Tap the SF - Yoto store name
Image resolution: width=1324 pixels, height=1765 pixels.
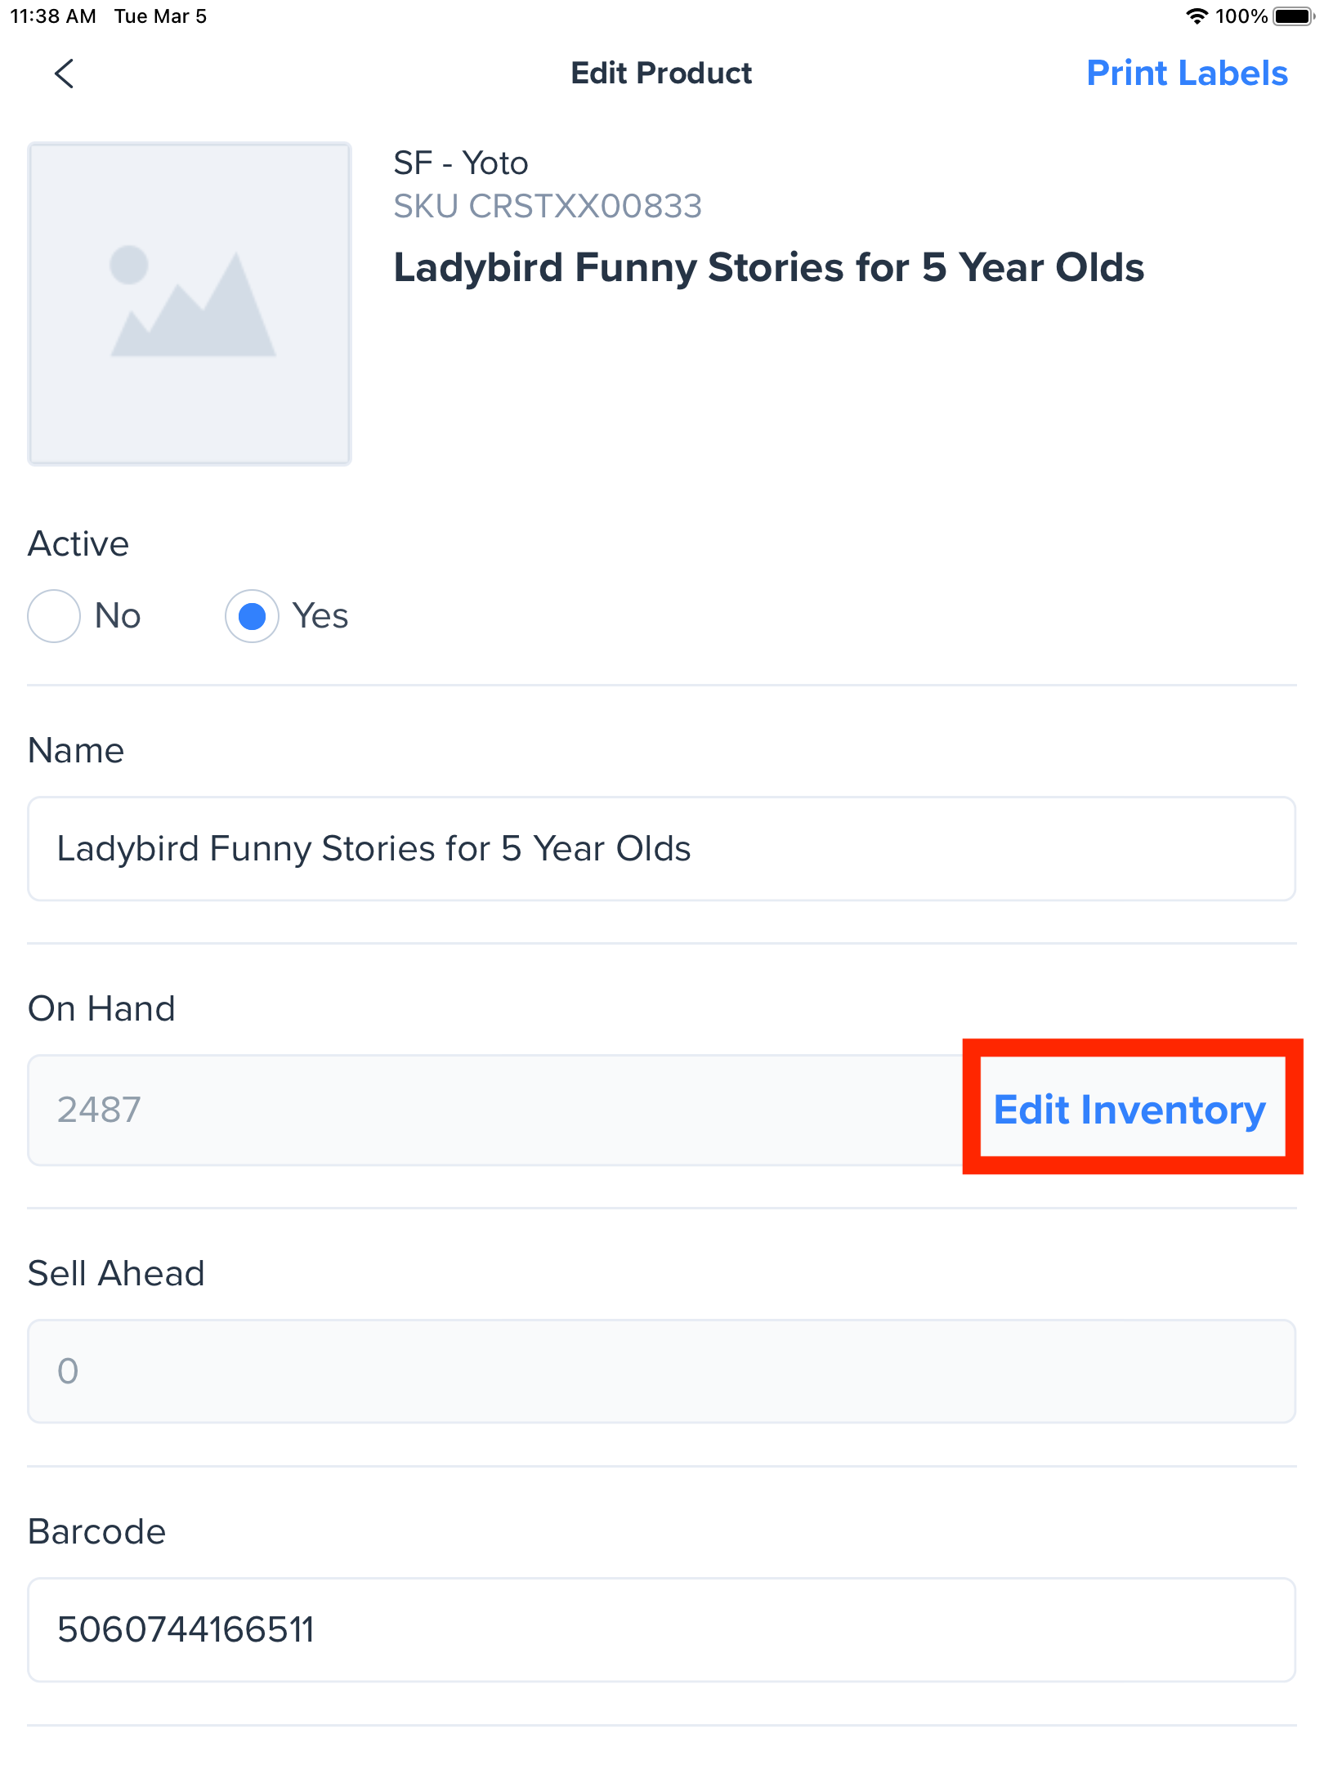point(461,163)
